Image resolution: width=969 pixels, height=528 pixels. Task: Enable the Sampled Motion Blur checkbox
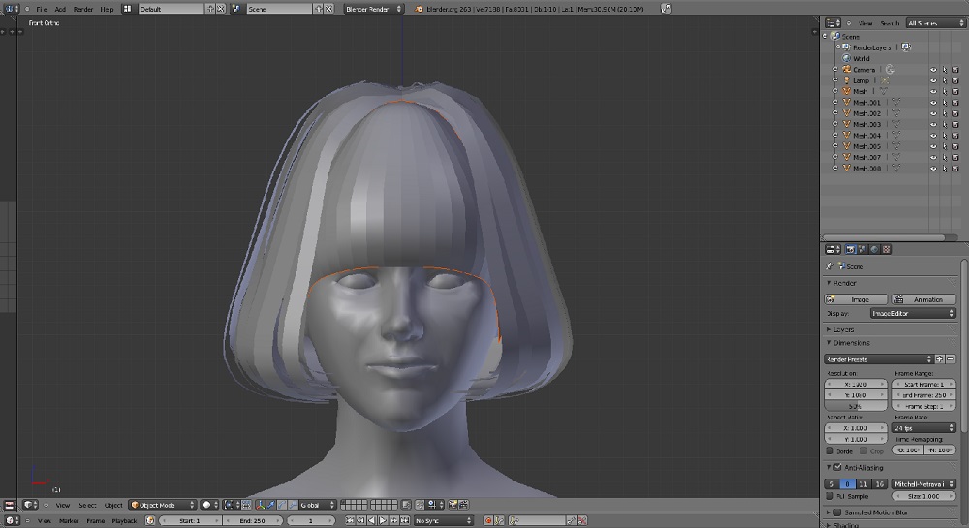[x=838, y=512]
